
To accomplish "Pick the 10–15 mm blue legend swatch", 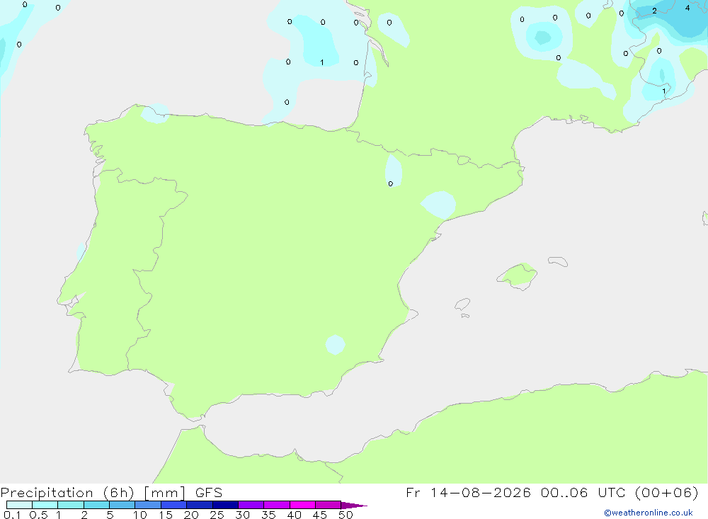I will [148, 505].
